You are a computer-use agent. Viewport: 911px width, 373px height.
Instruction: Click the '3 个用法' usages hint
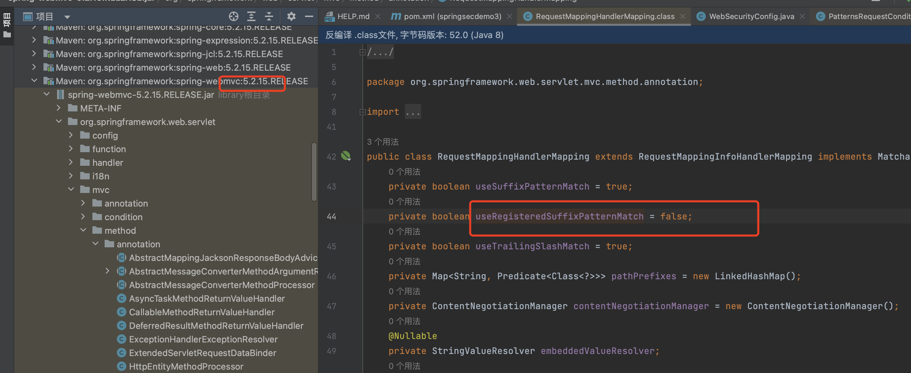click(x=383, y=142)
